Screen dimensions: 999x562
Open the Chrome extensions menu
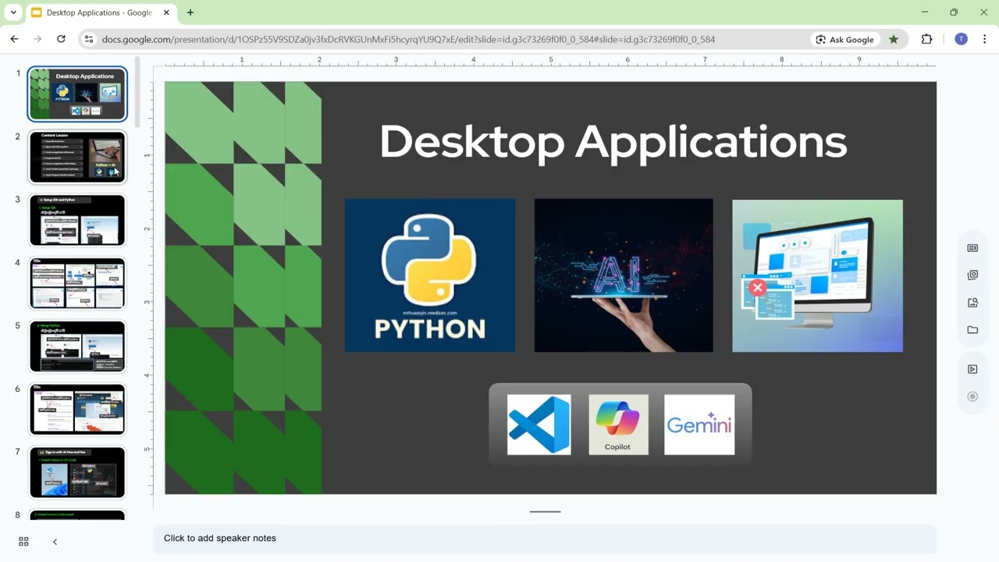(926, 39)
